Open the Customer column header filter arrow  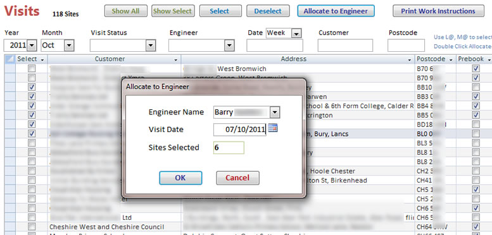point(176,59)
